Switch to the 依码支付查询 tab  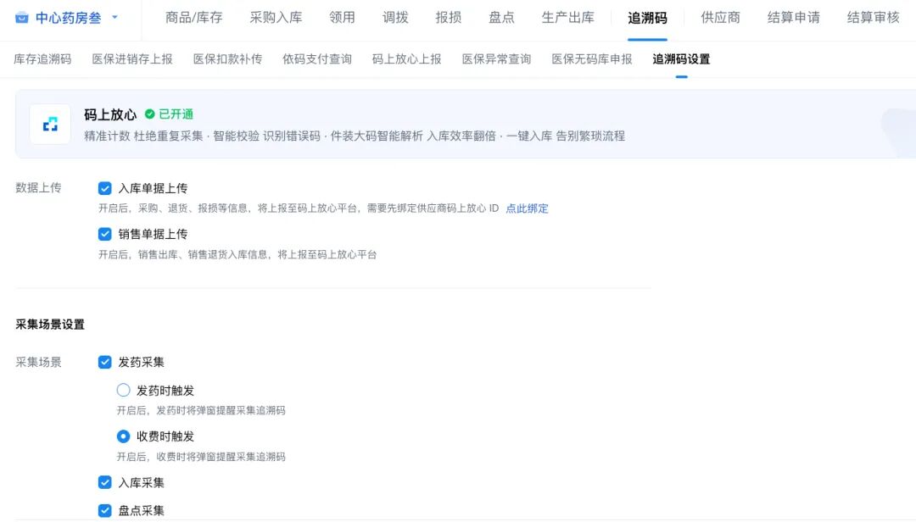click(x=317, y=59)
